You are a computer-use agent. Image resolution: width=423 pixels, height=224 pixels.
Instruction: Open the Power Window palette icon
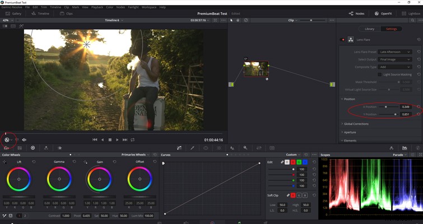[x=206, y=148]
